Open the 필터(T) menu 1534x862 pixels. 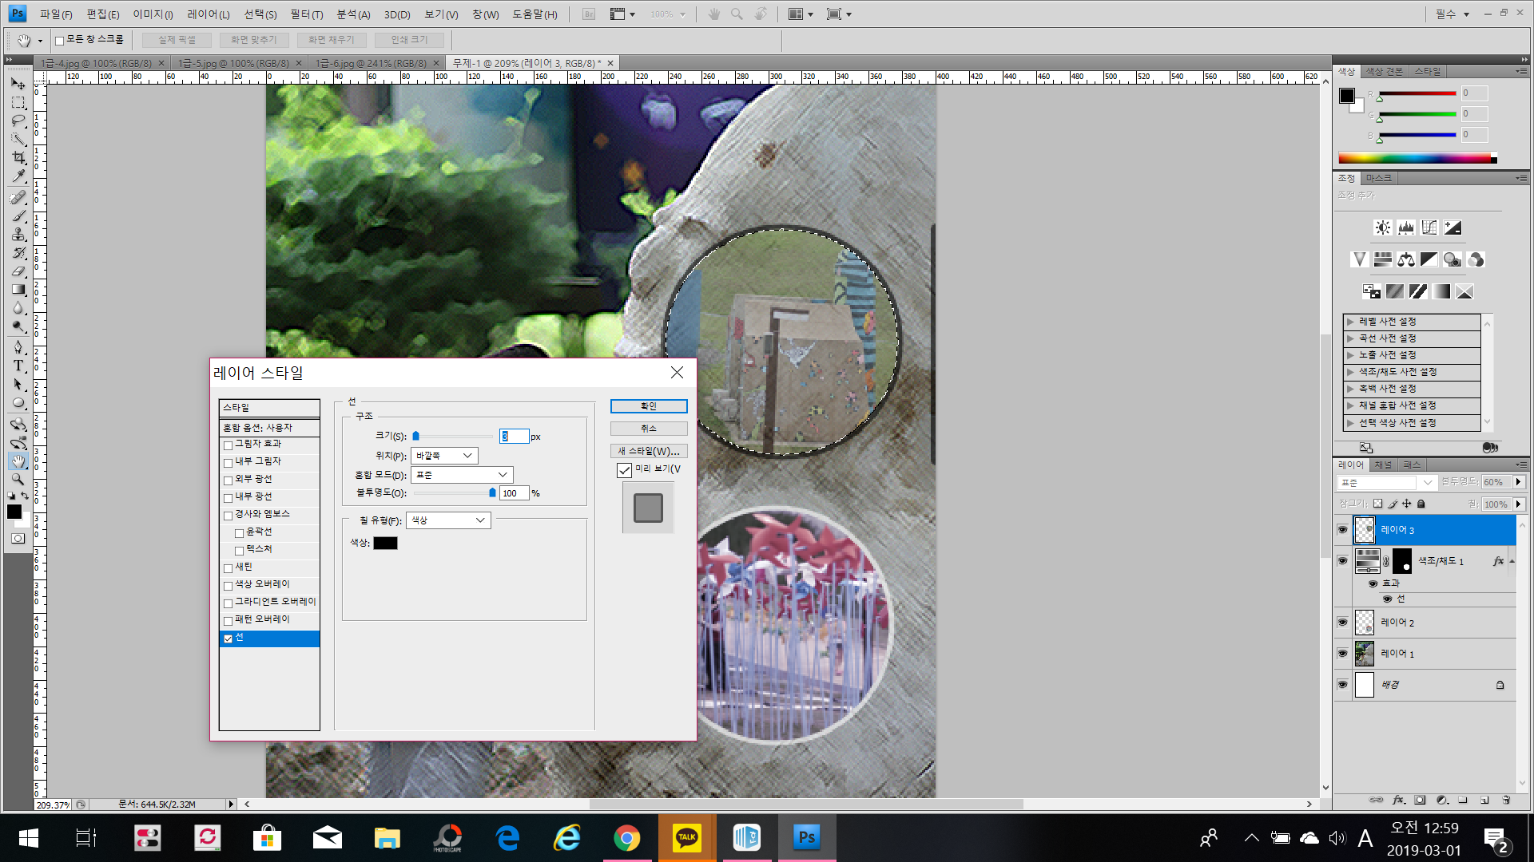(x=306, y=14)
